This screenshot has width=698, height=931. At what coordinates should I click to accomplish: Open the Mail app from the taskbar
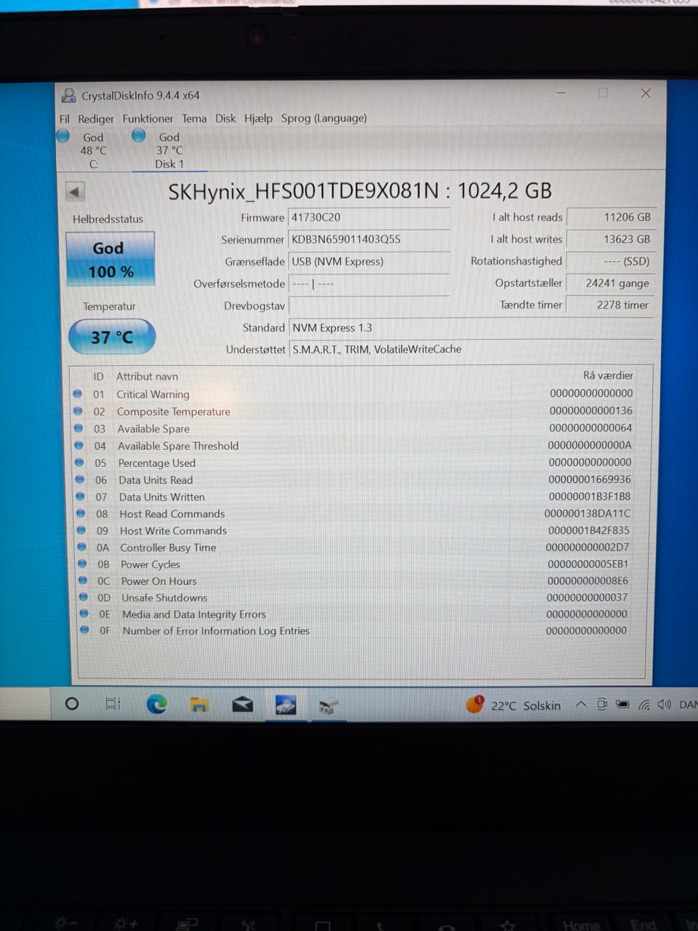tap(242, 704)
